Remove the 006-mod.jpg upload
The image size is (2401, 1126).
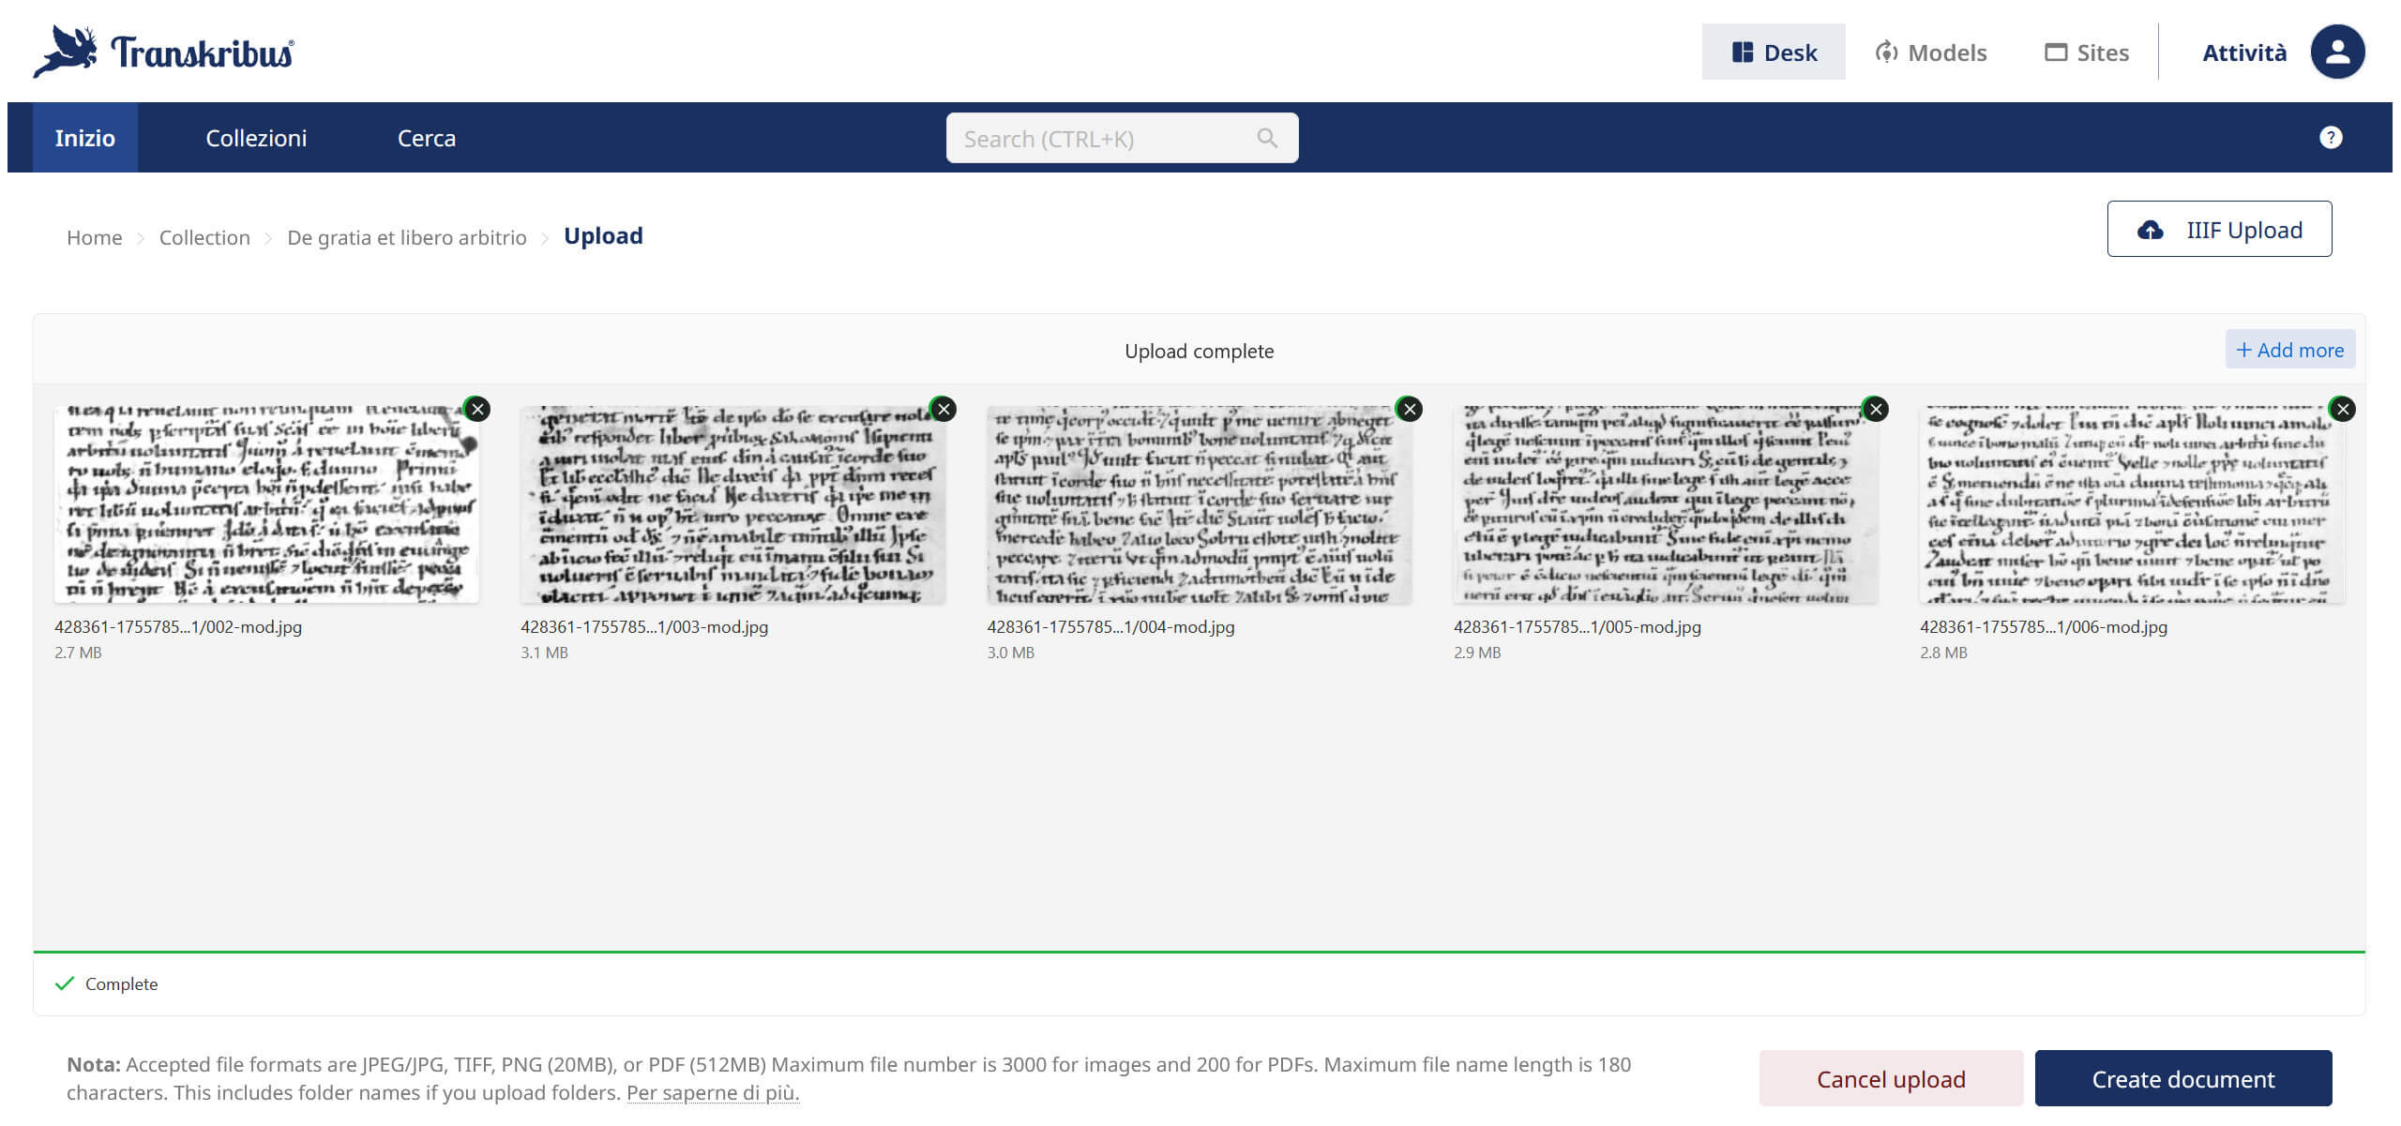(2342, 409)
